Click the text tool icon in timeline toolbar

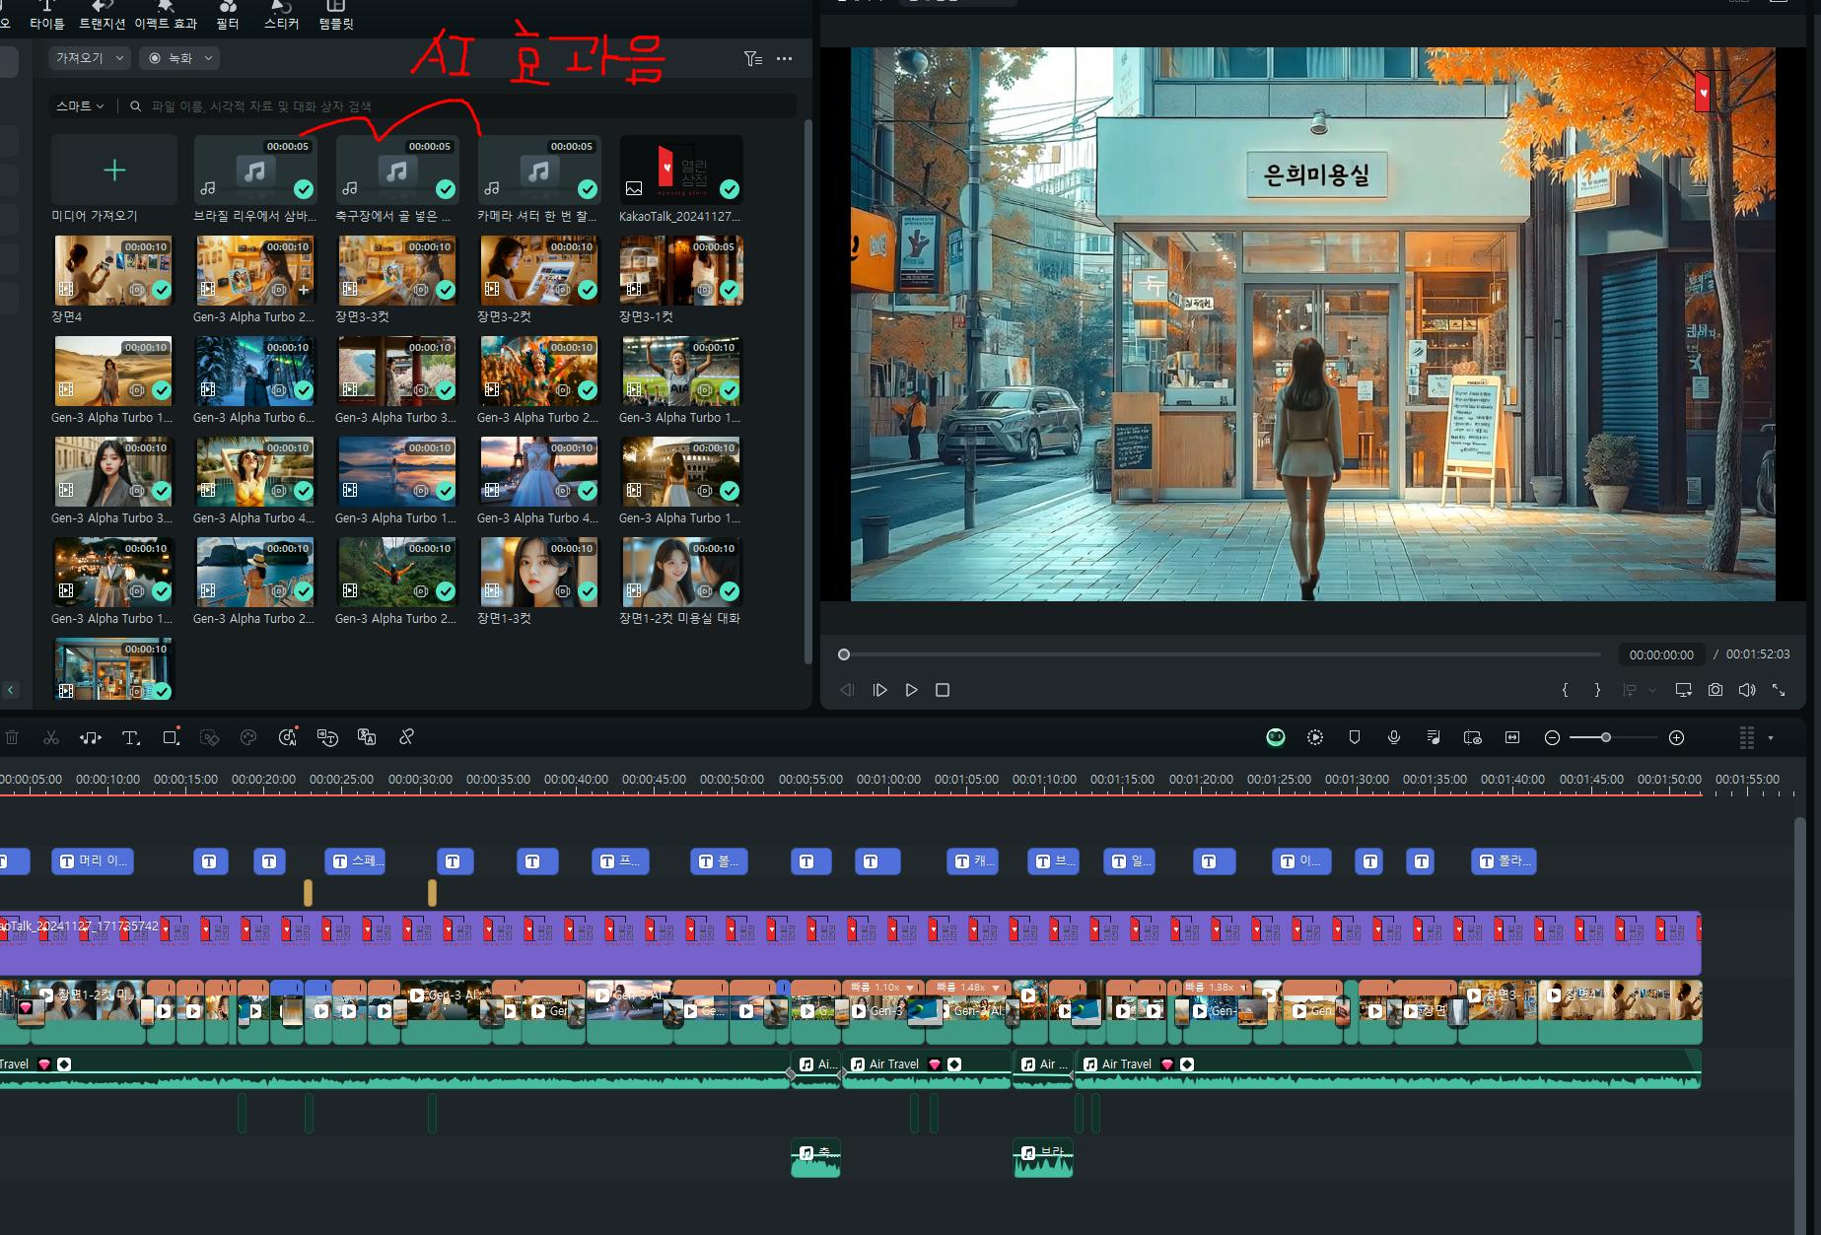(x=130, y=738)
